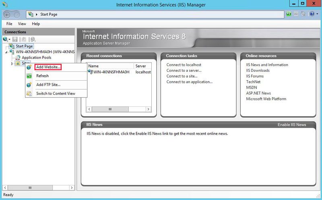Click the Forward navigation arrow button
The height and width of the screenshot is (200, 322).
17,15
